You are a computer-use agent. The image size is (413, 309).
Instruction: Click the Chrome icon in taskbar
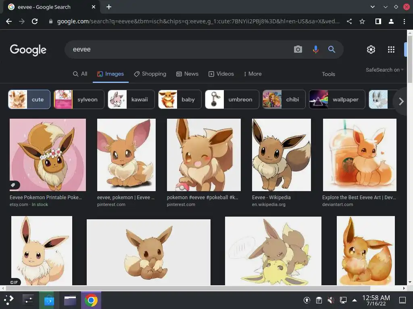(x=91, y=300)
